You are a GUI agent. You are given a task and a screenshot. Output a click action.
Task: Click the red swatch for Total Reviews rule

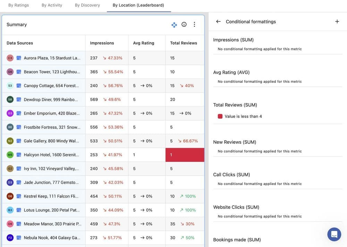(220, 117)
